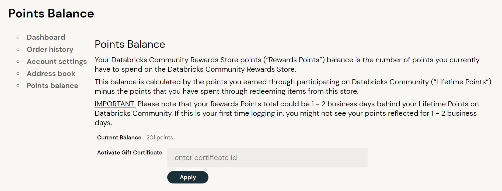Viewport: 502px width, 191px height.
Task: Click the bullet marker beside Account settings
Action: click(18, 62)
